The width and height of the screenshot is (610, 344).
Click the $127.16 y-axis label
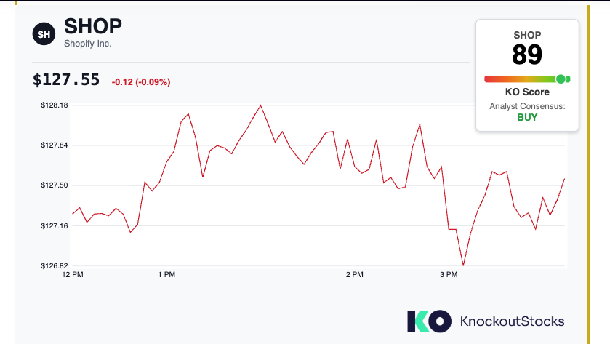pos(55,225)
